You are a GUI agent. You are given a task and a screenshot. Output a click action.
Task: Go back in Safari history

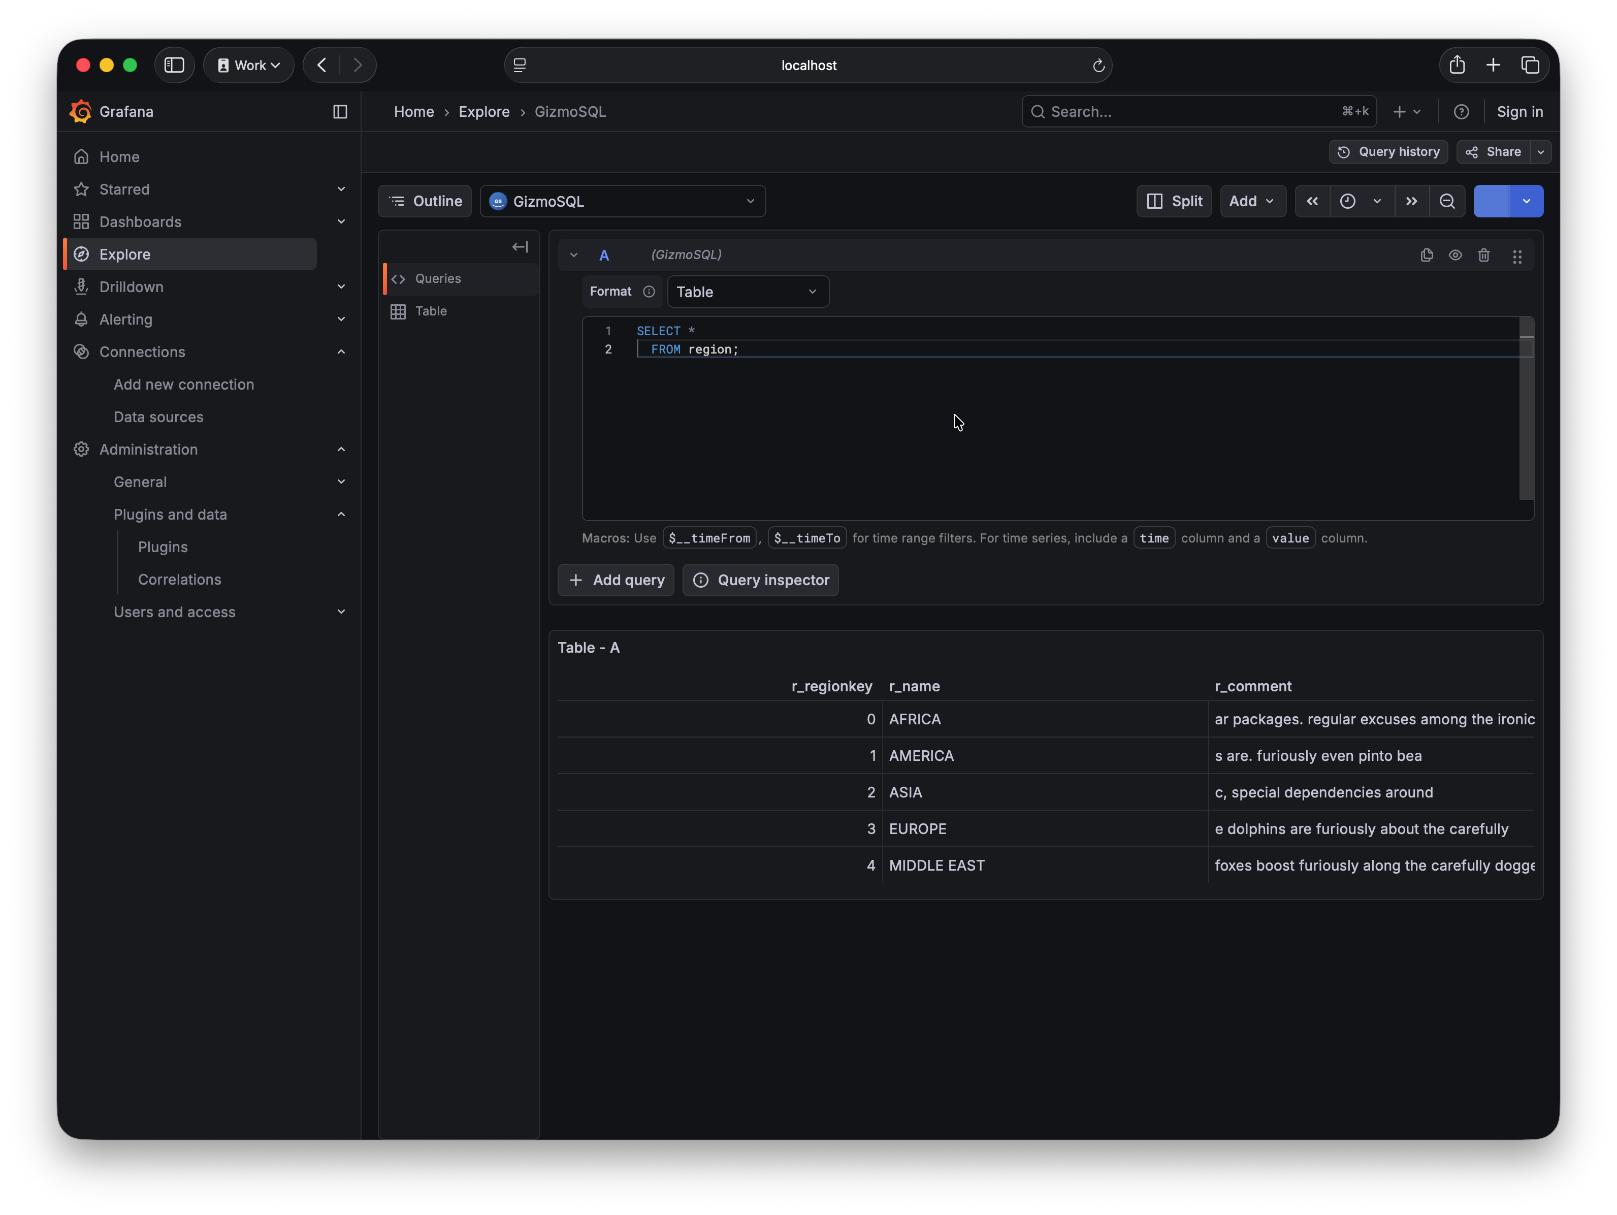coord(321,65)
